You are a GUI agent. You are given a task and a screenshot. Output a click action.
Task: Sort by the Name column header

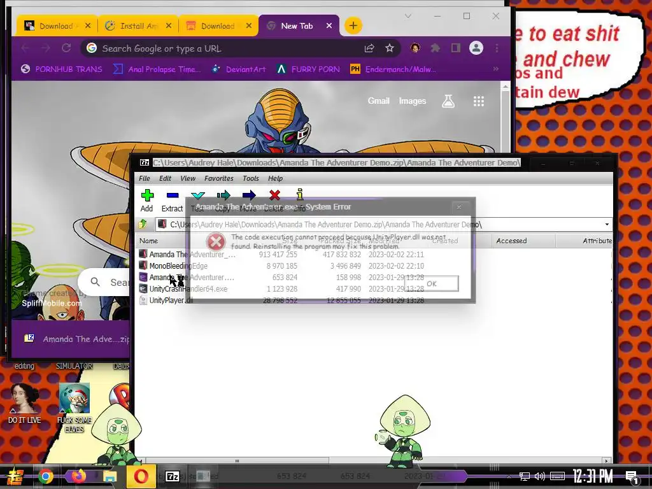pos(148,241)
